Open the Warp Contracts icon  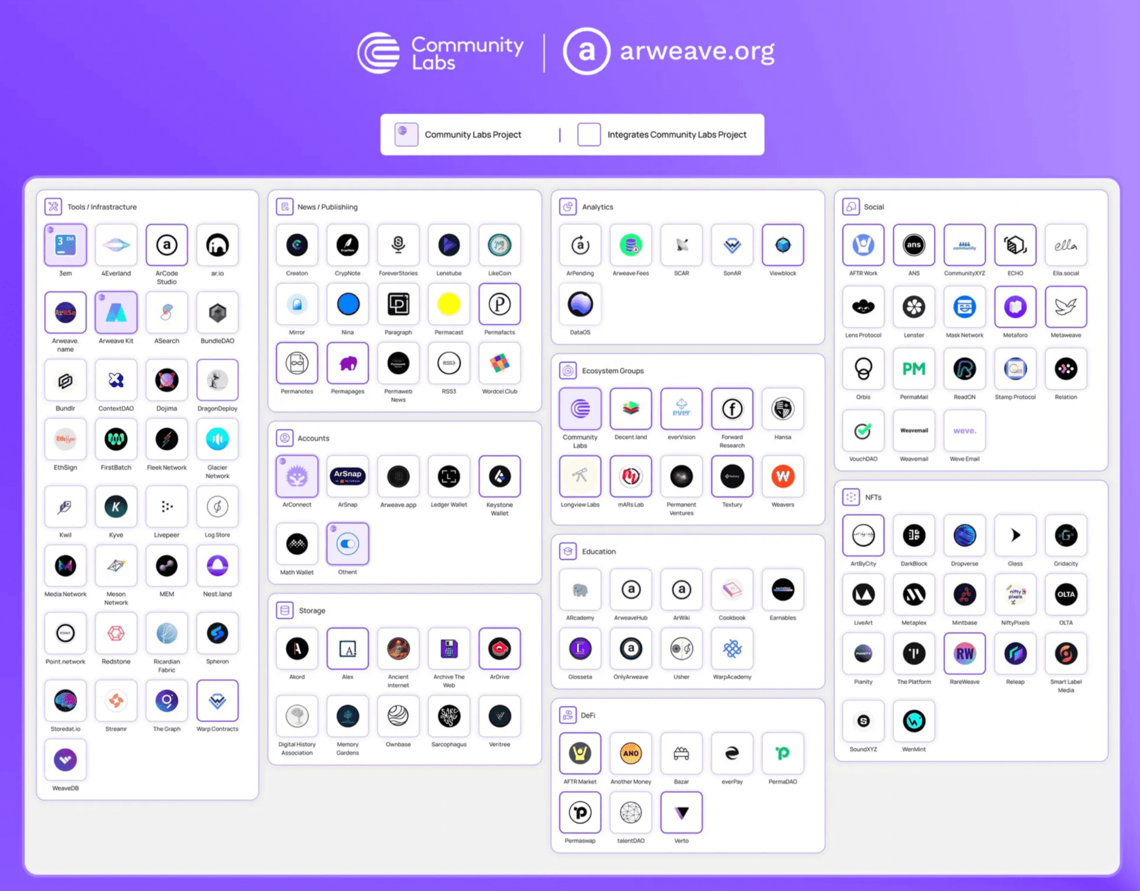click(217, 701)
